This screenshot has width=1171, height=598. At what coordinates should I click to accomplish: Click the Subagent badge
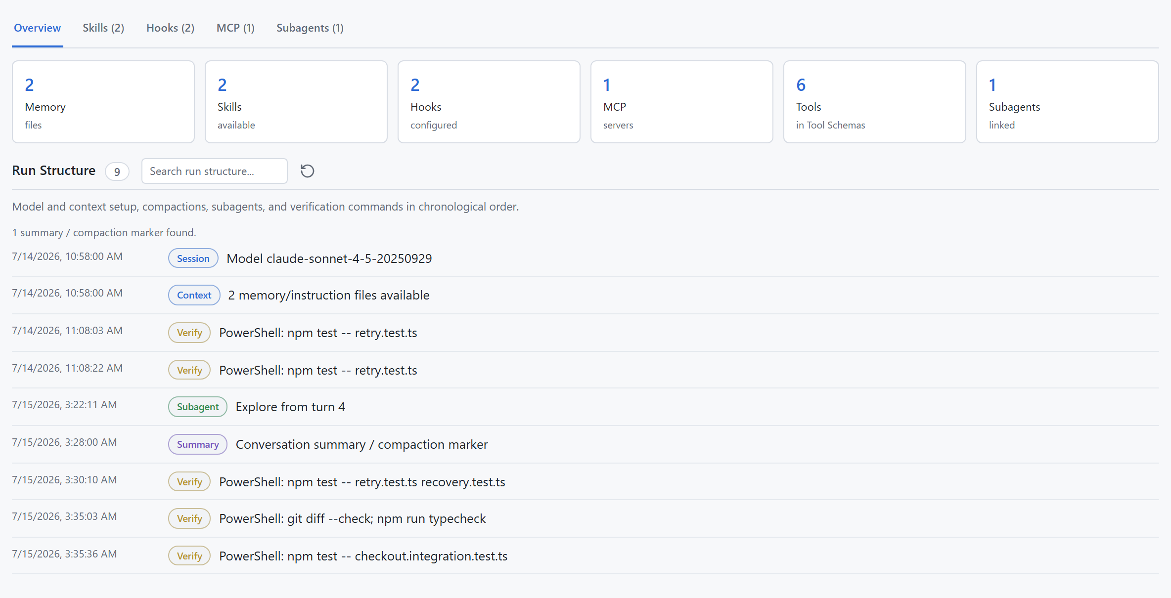tap(198, 407)
